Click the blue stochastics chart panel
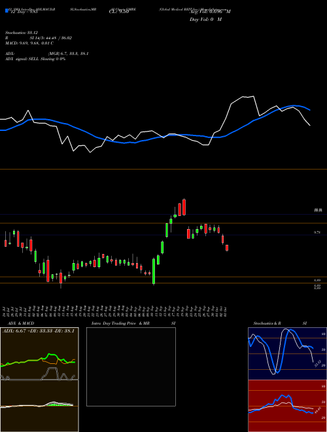This screenshot has height=432, width=327. (x=287, y=353)
